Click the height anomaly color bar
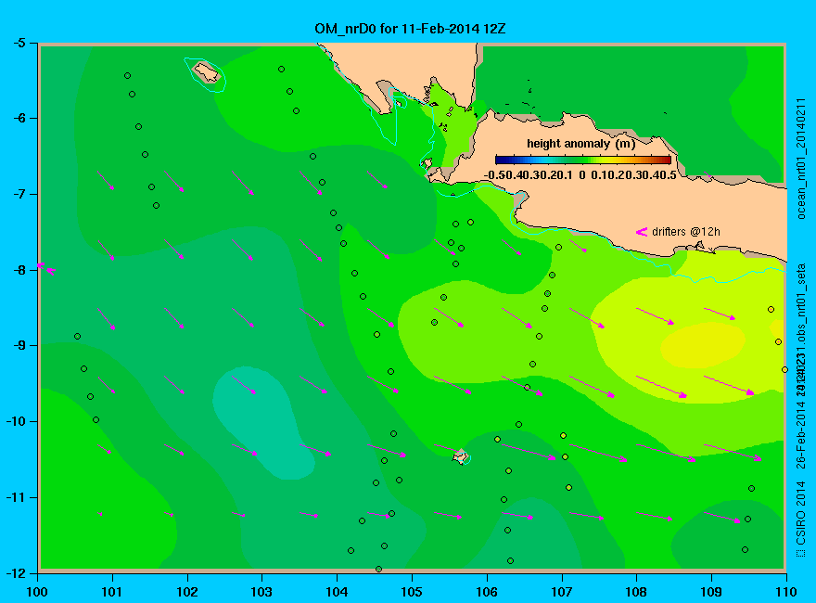The width and height of the screenshot is (816, 603). (x=583, y=160)
